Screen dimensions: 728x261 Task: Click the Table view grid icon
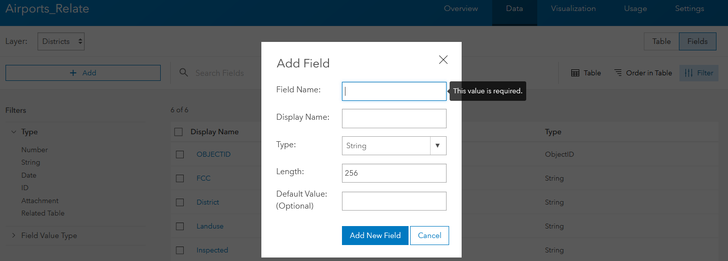(576, 73)
